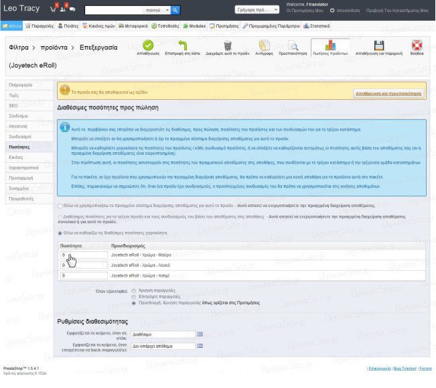436x388 pixels.
Task: Select the Επιτρέψτε παραγγελίες radio option
Action: pyautogui.click(x=134, y=297)
